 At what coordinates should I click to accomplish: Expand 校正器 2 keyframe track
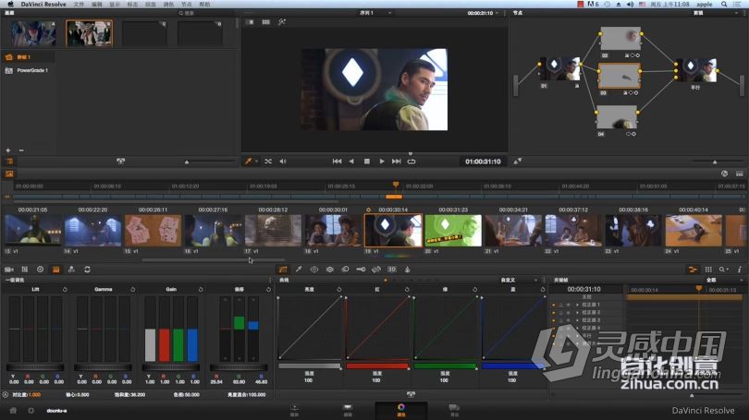[577, 312]
